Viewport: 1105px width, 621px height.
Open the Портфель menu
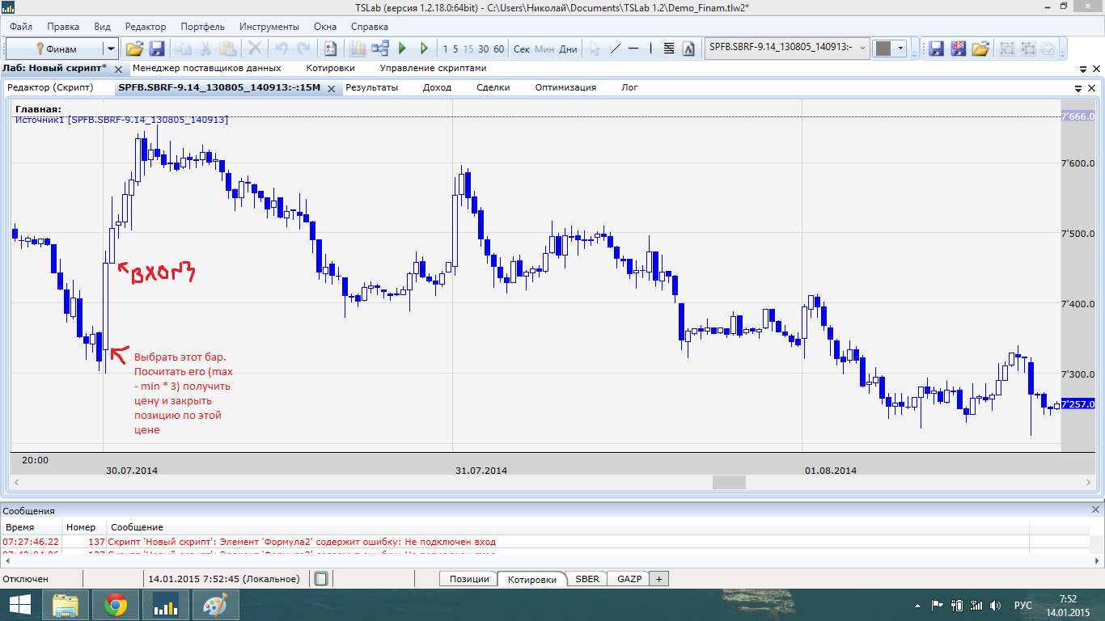(x=203, y=27)
